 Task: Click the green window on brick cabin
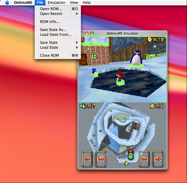[x=93, y=56]
